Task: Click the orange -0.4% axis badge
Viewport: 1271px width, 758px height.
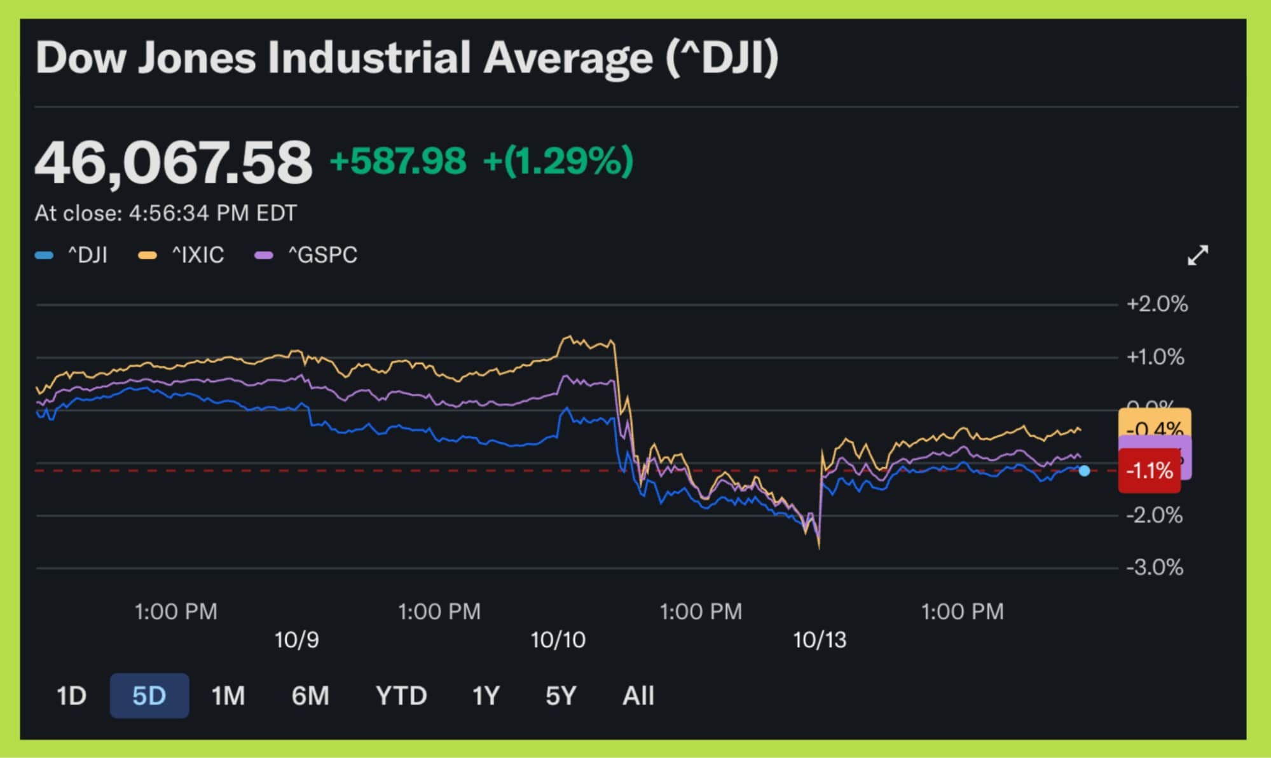Action: 1154,423
